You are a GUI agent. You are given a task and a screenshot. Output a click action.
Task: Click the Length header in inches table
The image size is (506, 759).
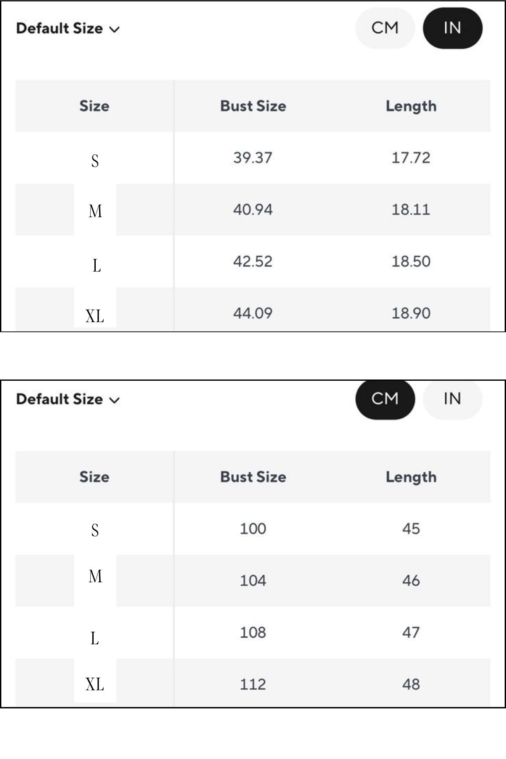pos(411,106)
